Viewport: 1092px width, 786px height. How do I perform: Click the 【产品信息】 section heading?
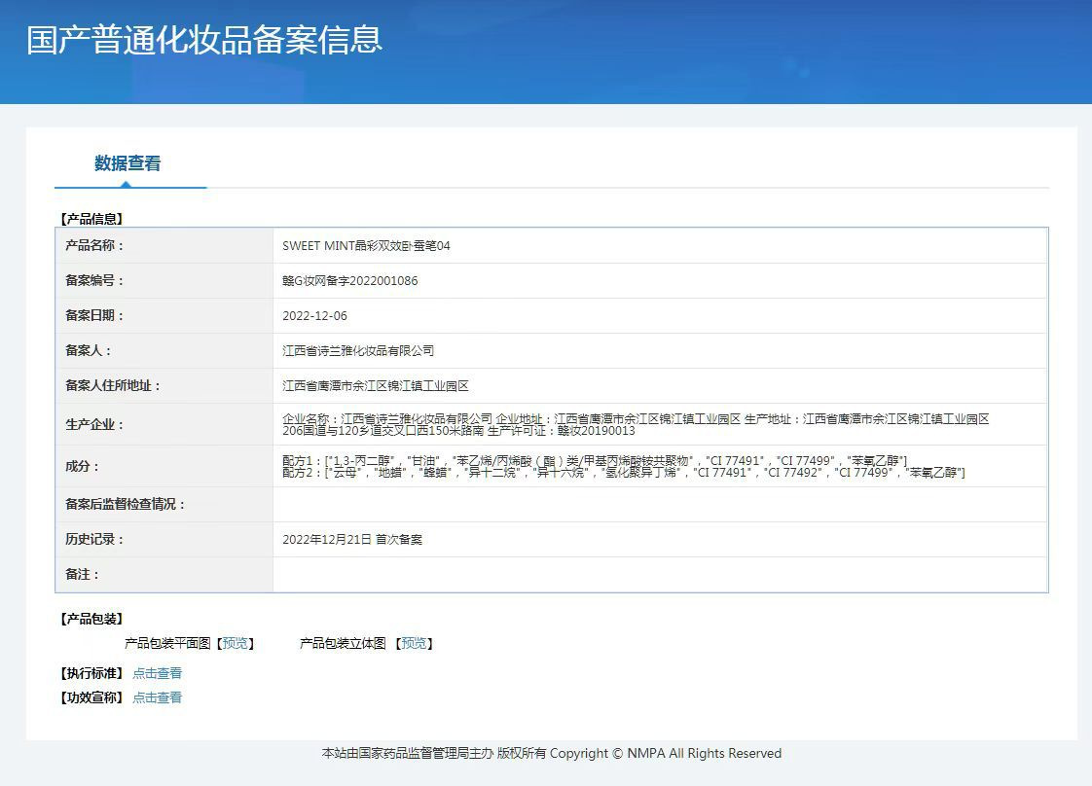tap(91, 219)
